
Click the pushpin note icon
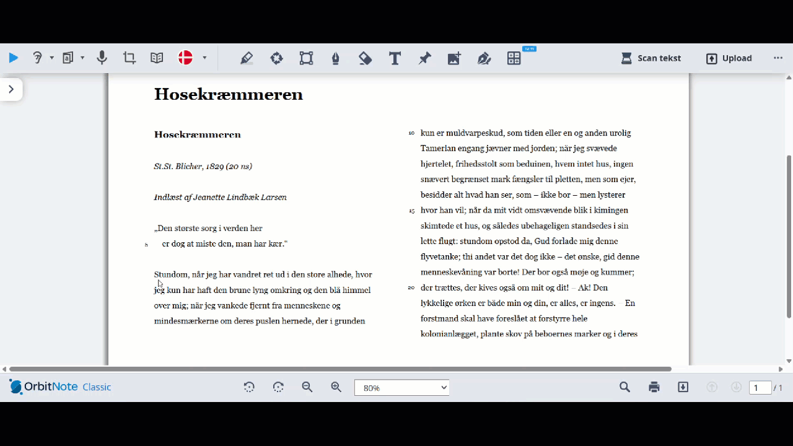pos(425,58)
